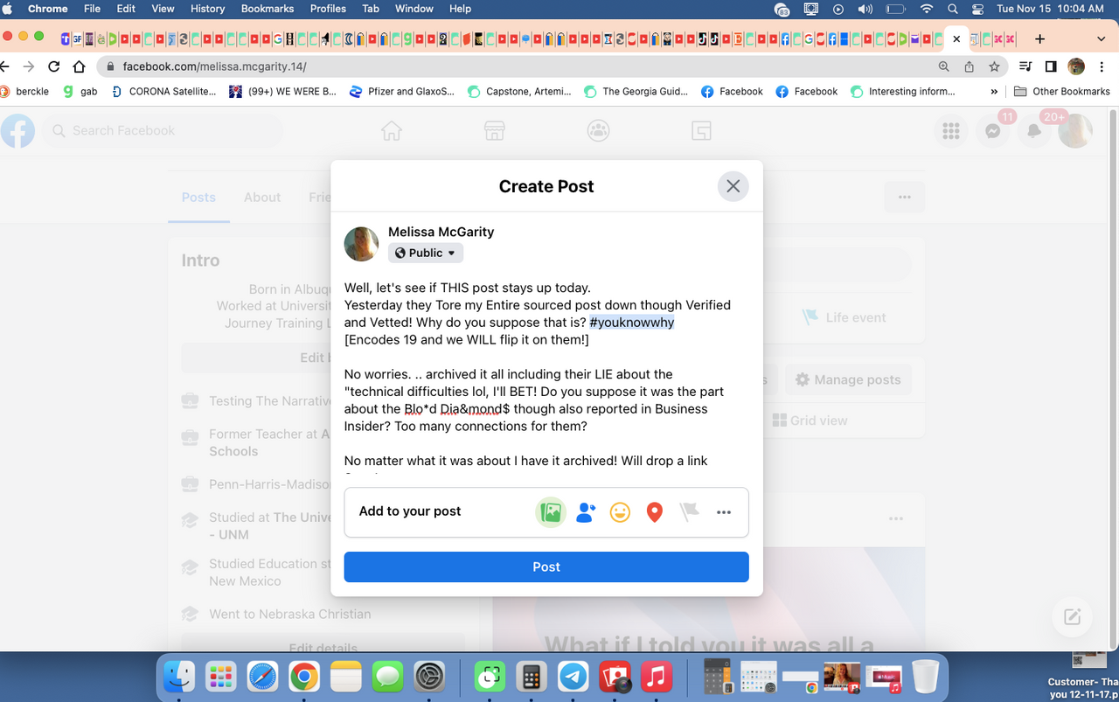Viewport: 1119px width, 702px height.
Task: Open Telegram from the dock
Action: click(x=573, y=676)
